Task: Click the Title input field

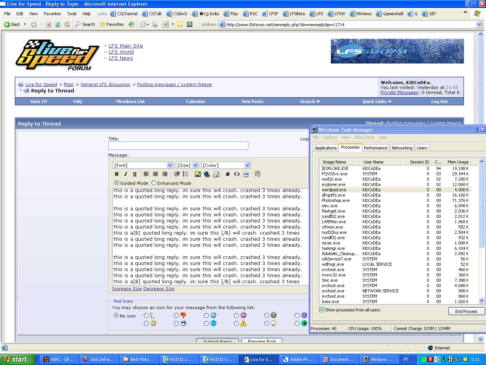Action: pyautogui.click(x=178, y=146)
